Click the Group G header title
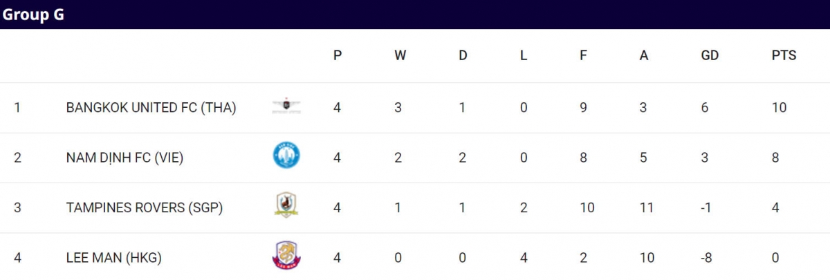Viewport: 830px width, 280px height. [33, 15]
